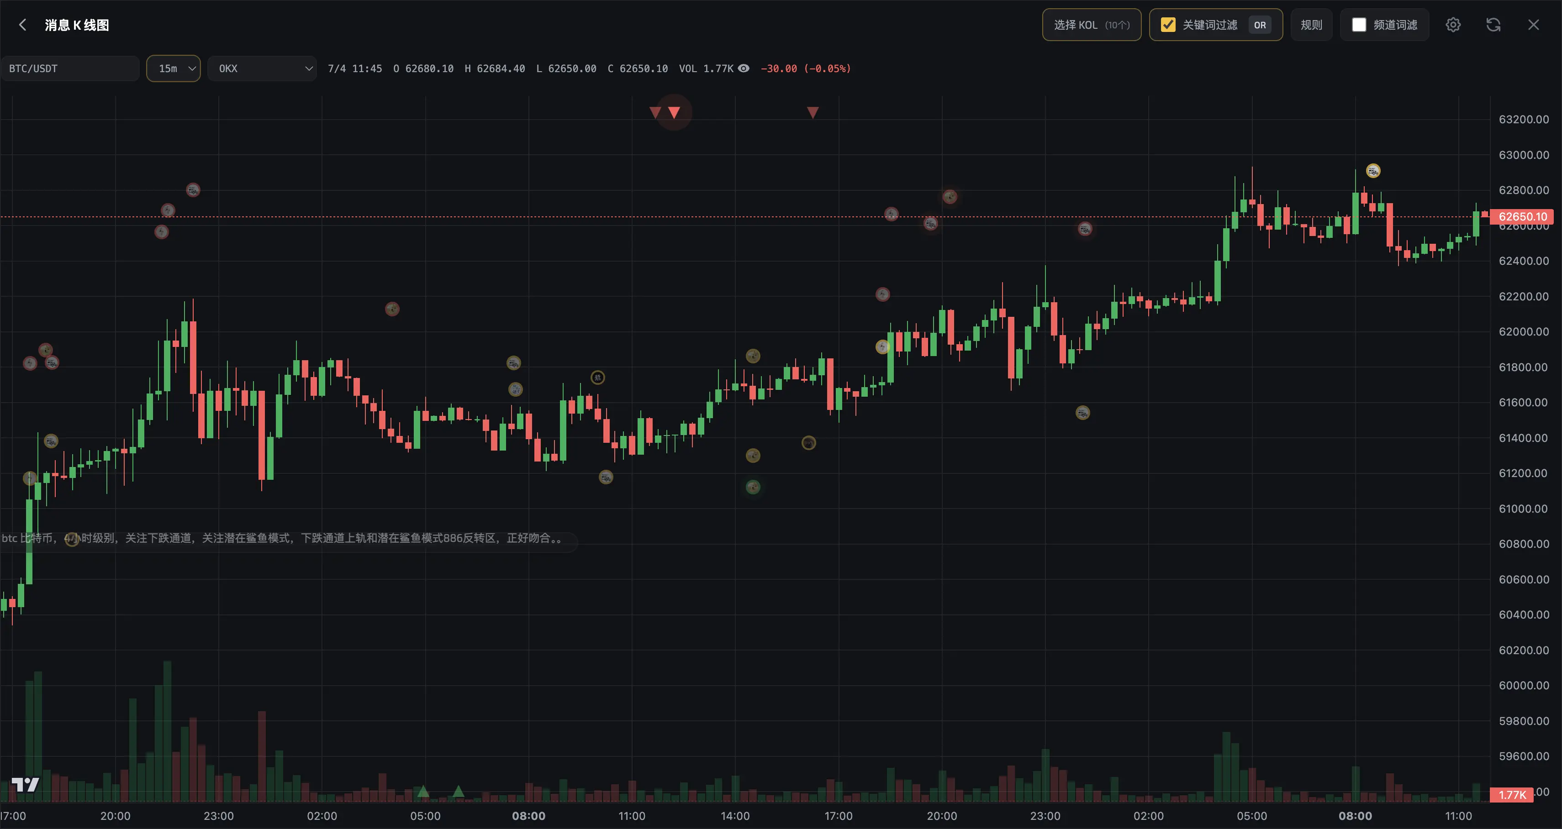
Task: Enable the 频道词滤 checkbox
Action: click(x=1359, y=25)
